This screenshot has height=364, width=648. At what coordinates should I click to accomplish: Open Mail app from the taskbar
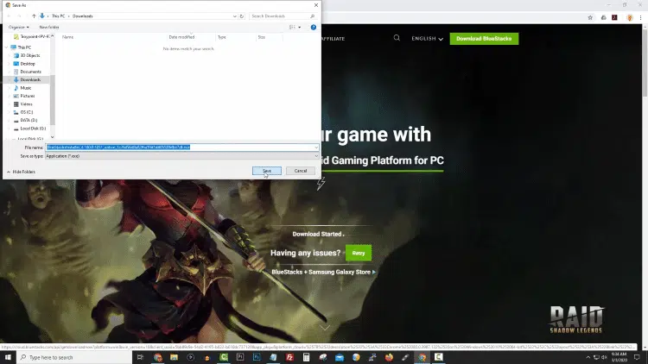click(340, 357)
